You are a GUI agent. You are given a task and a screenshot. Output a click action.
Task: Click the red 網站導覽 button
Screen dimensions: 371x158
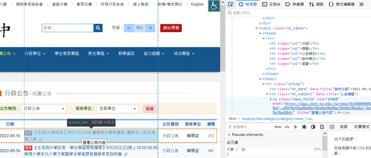[171, 28]
